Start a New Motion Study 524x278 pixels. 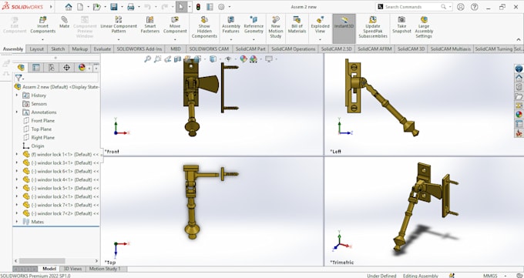pos(276,28)
